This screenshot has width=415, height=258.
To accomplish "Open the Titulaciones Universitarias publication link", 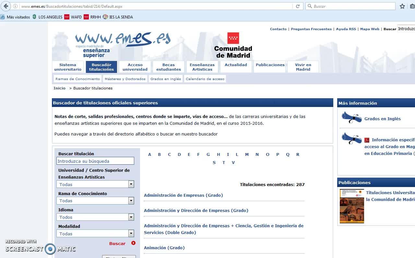I will click(390, 196).
